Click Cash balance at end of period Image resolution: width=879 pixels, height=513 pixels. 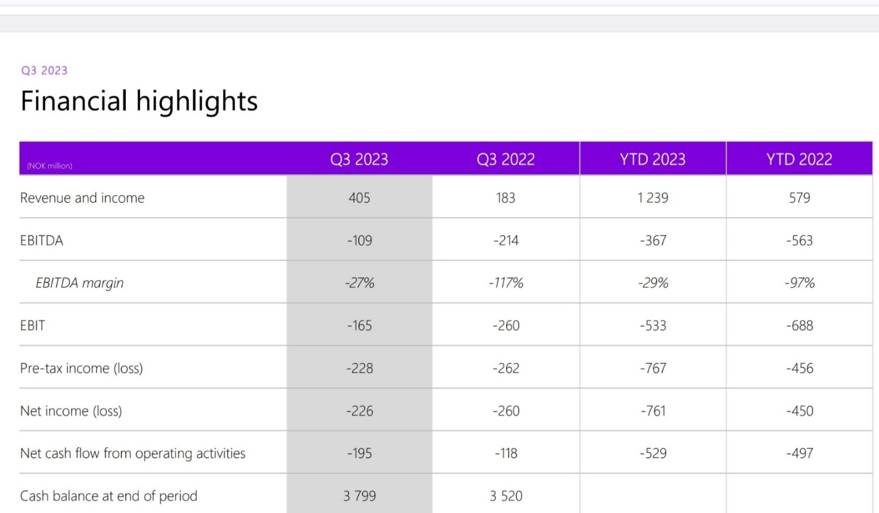point(109,496)
